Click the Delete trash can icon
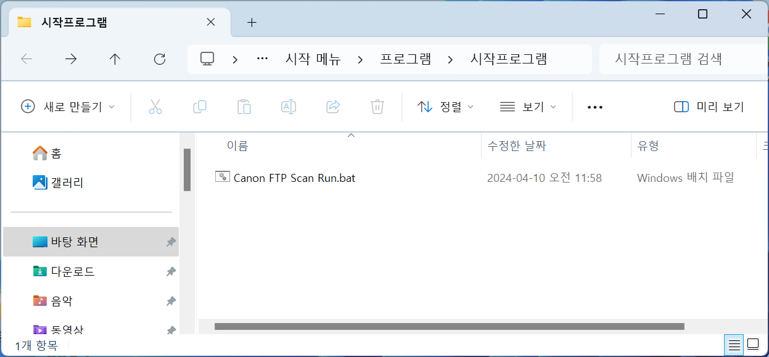This screenshot has width=769, height=357. pos(377,107)
